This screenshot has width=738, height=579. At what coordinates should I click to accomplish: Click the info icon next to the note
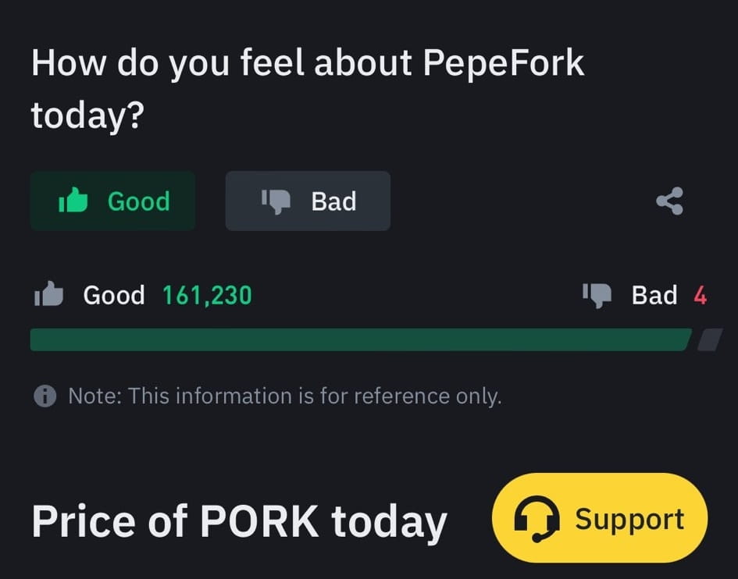point(45,396)
